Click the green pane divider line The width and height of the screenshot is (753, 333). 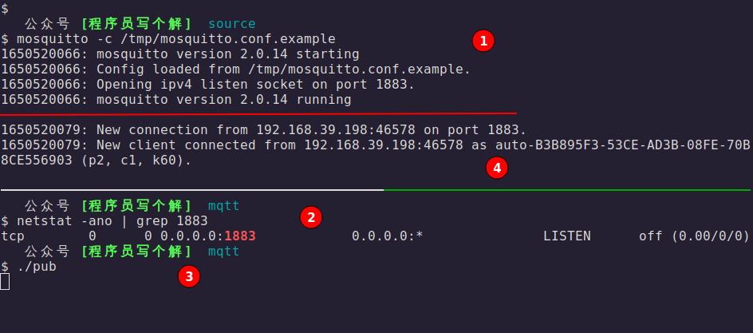[x=566, y=190]
